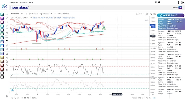
Task: Expand the GBPCAD, 5, FXCM legend dropdown
Action: coord(27,18)
